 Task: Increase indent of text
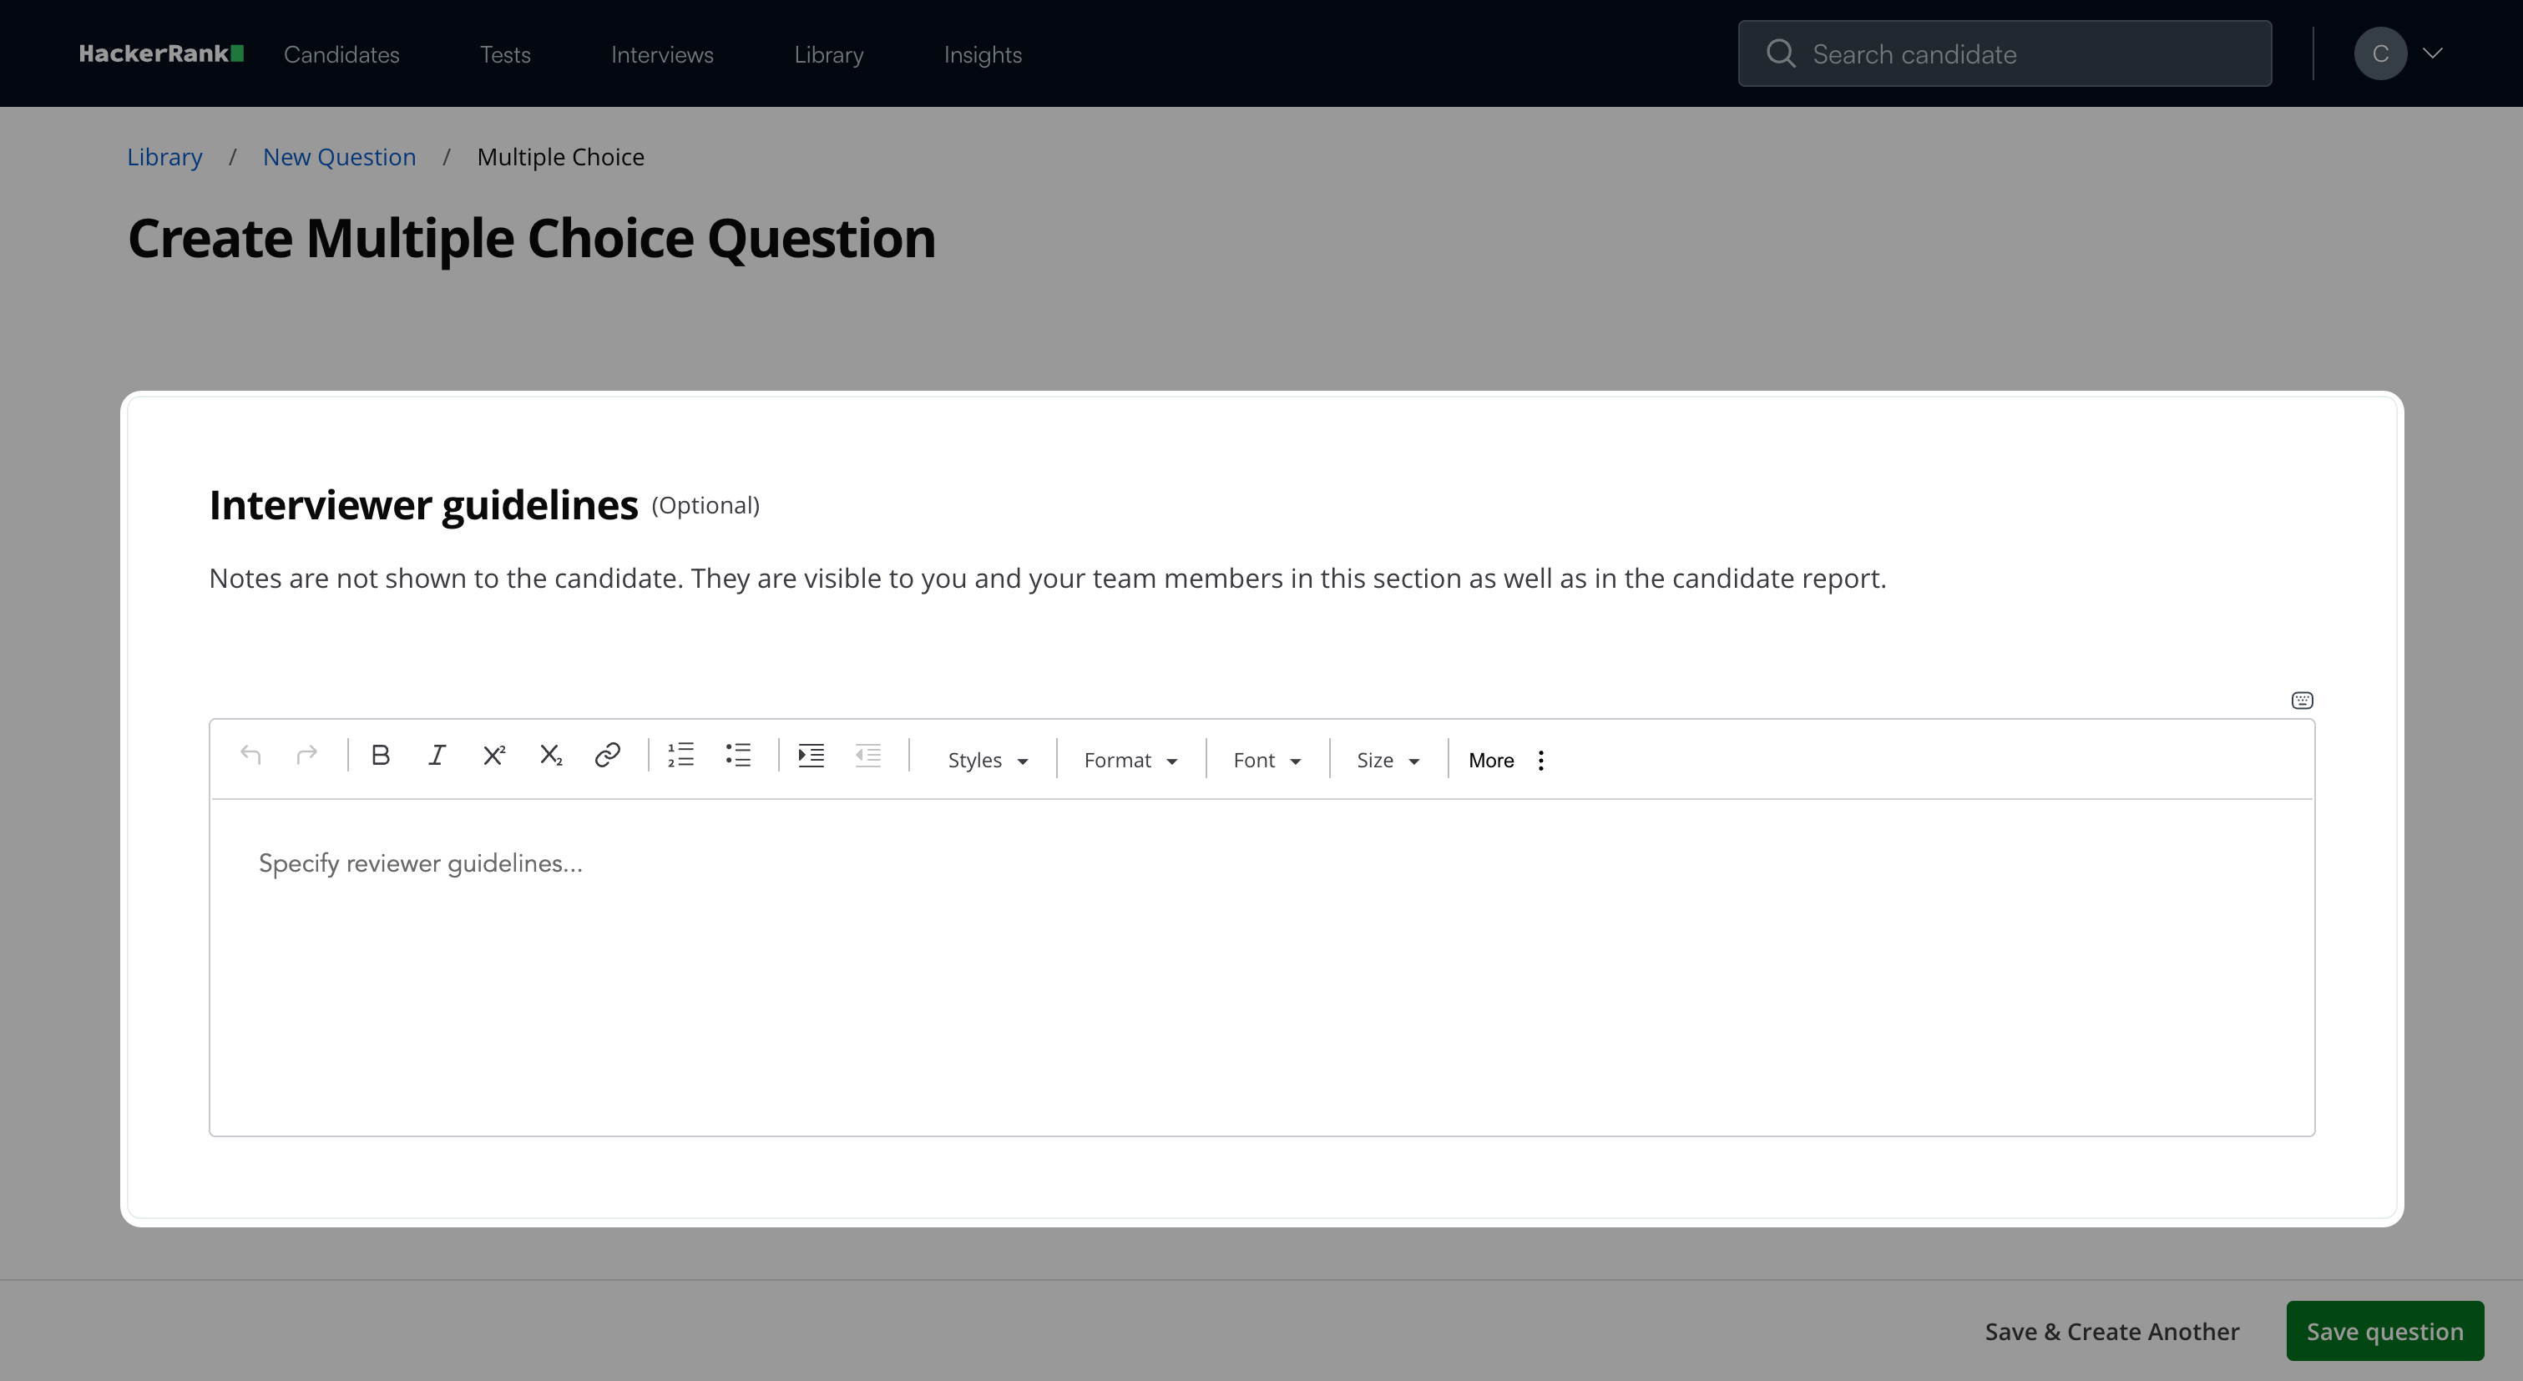(x=811, y=755)
